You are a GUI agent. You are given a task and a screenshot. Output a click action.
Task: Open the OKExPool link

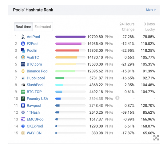click(35, 126)
